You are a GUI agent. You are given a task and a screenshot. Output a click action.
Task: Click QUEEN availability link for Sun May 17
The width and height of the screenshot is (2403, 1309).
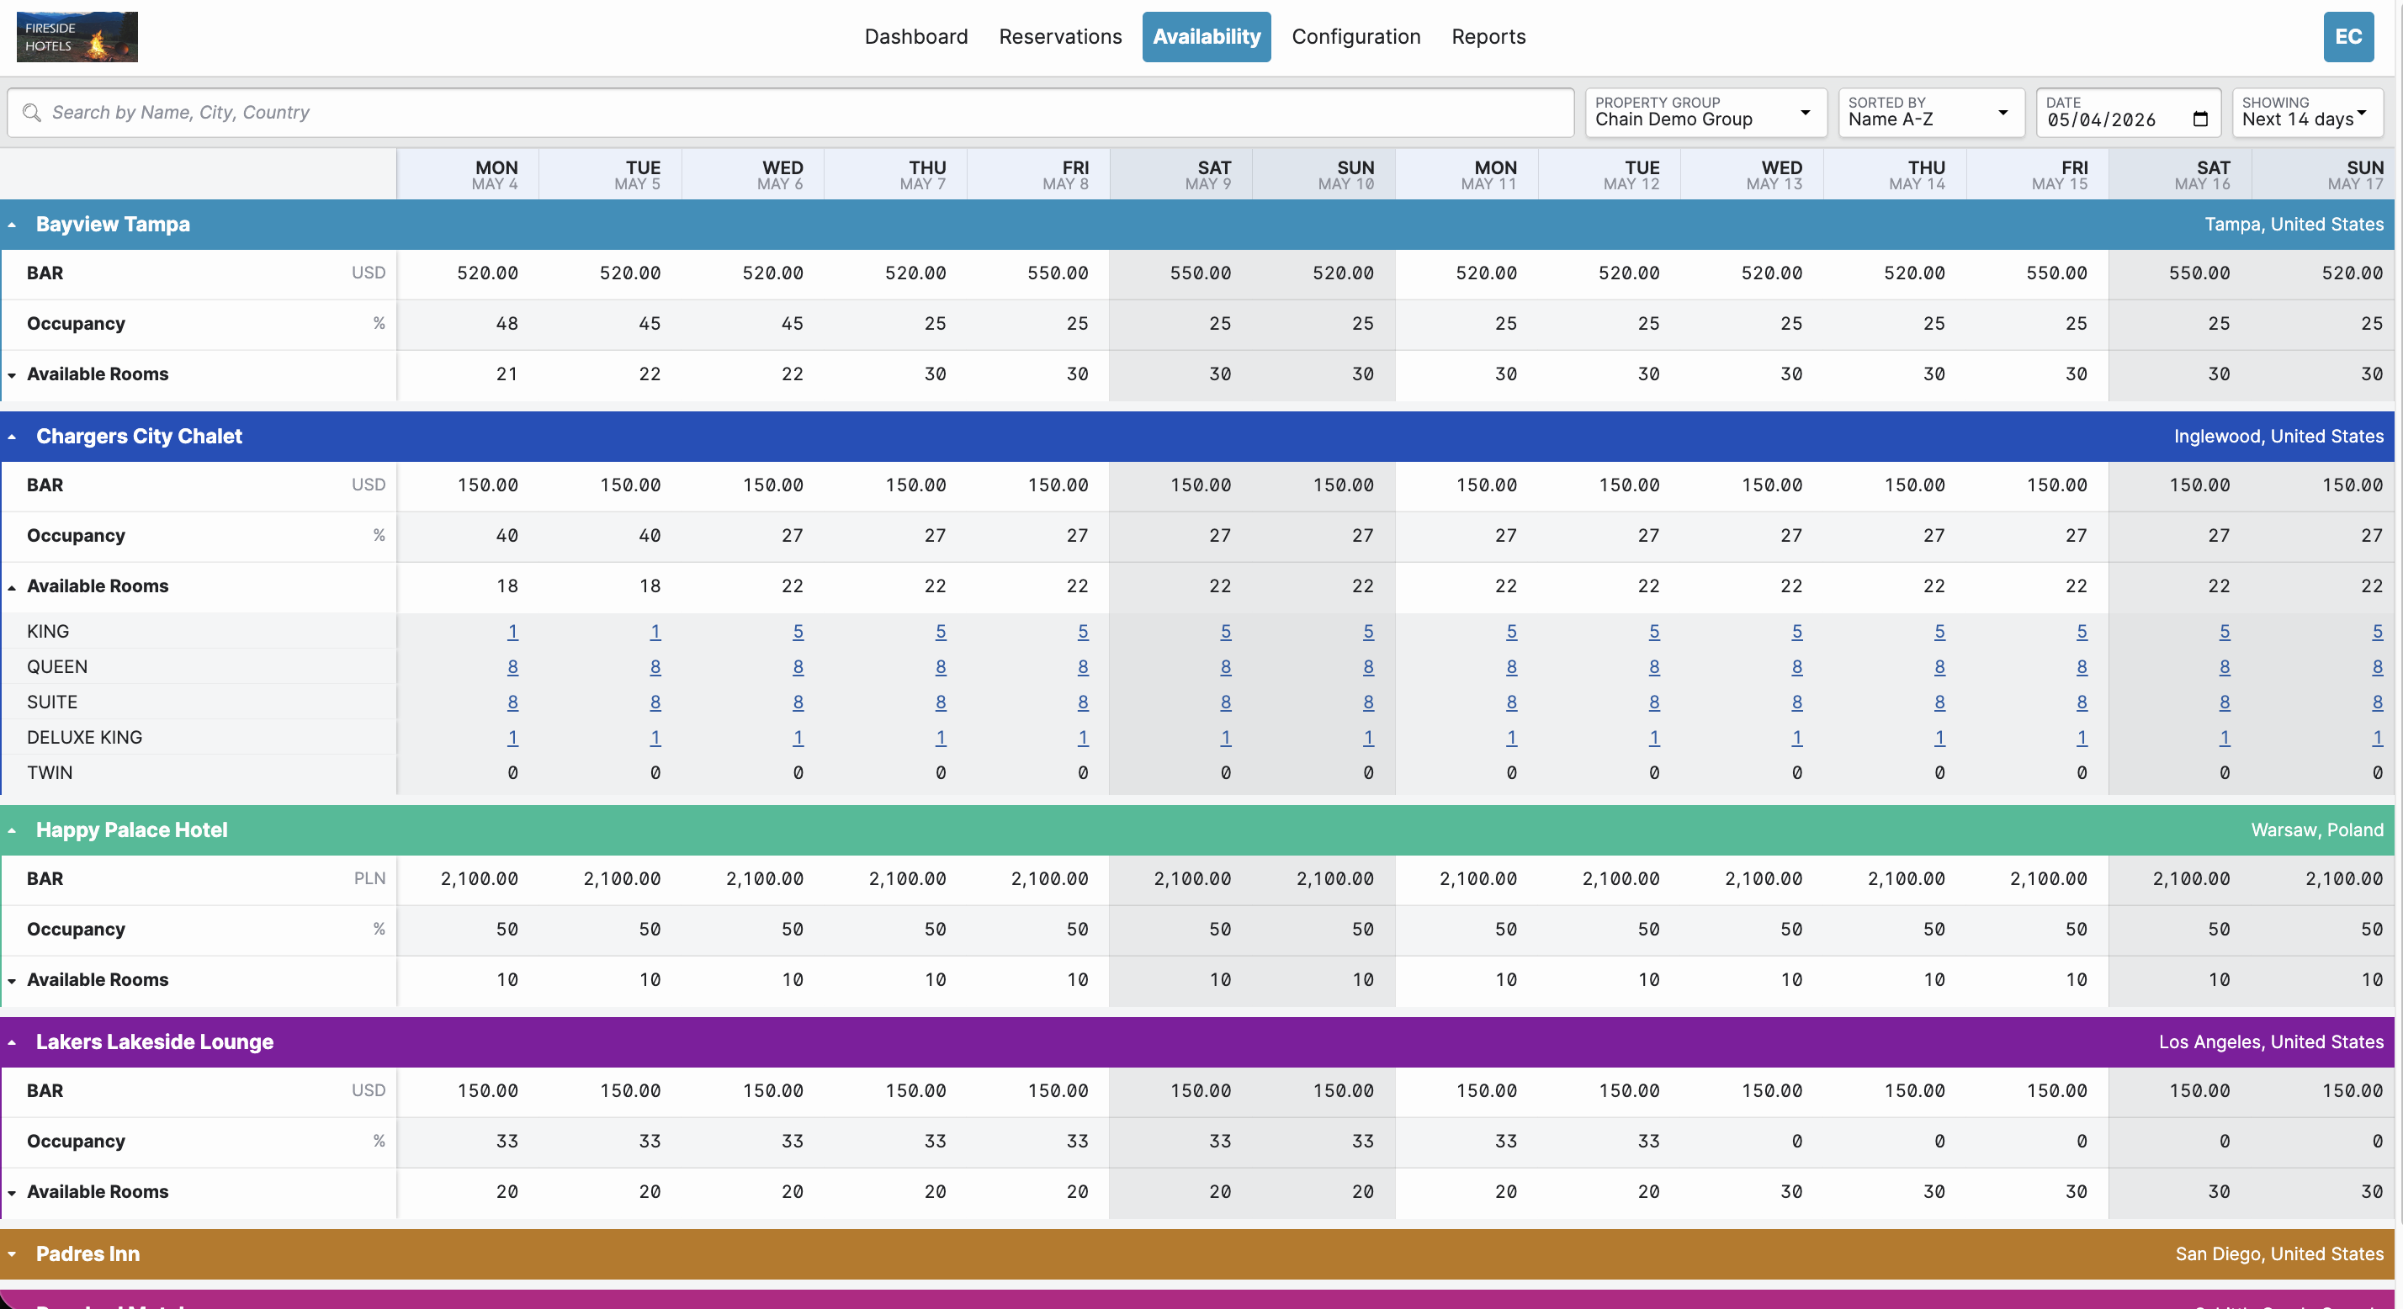pyautogui.click(x=2377, y=667)
